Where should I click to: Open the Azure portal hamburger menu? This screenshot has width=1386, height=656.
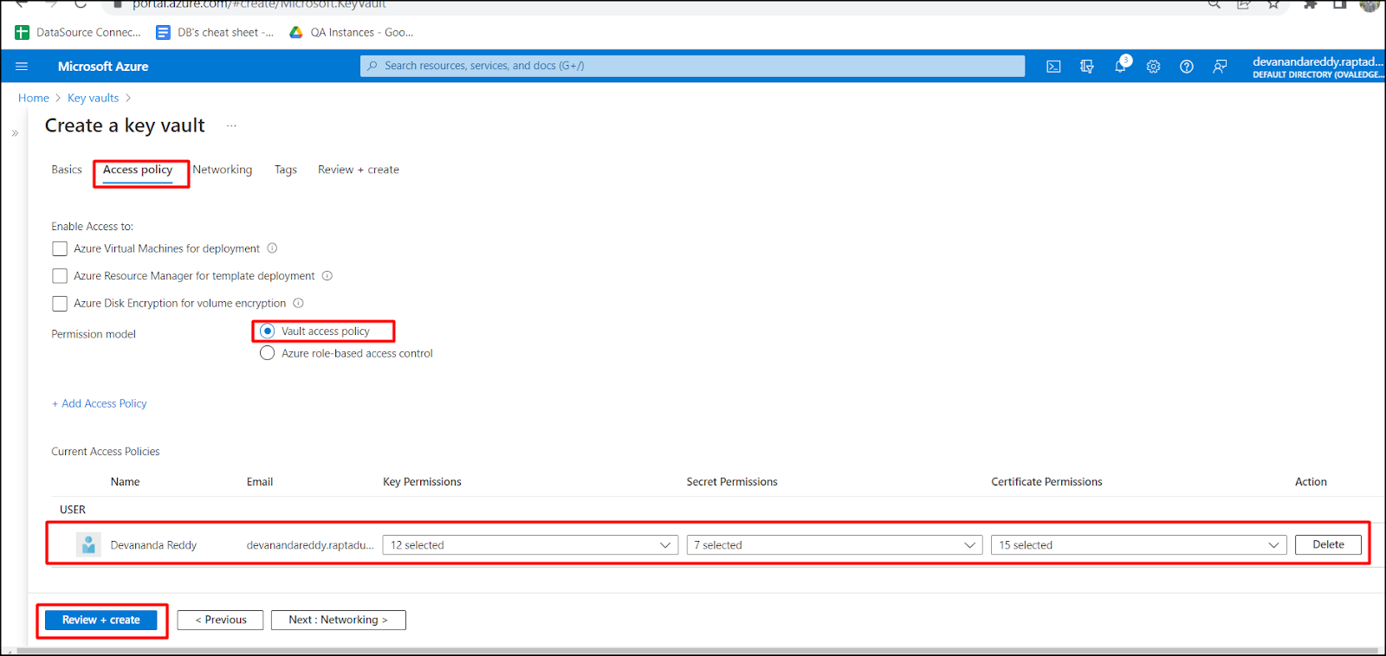click(22, 66)
